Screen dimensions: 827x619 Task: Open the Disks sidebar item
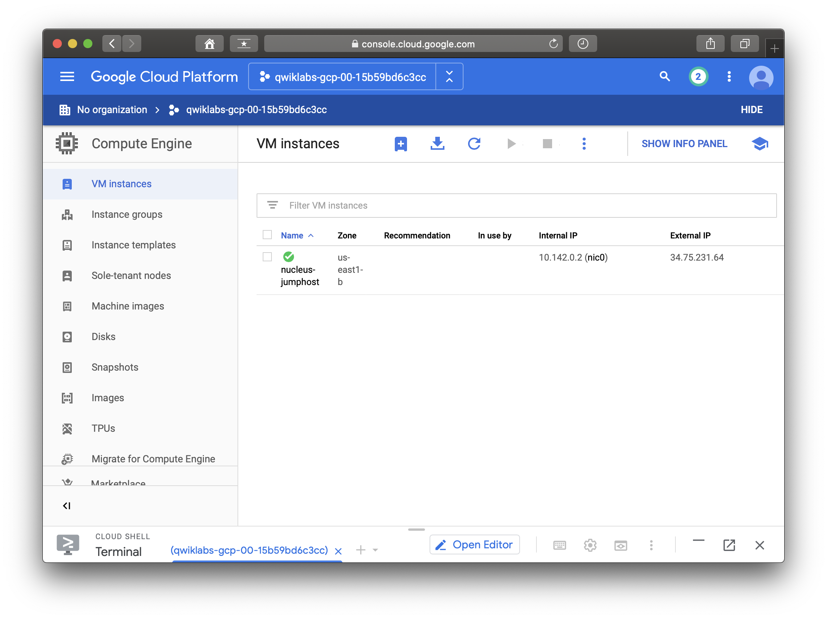tap(103, 337)
